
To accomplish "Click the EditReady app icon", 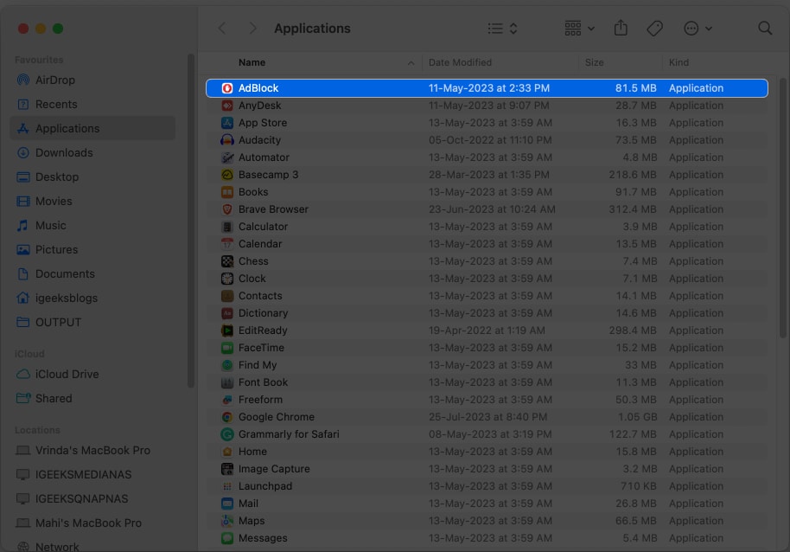I will 227,331.
